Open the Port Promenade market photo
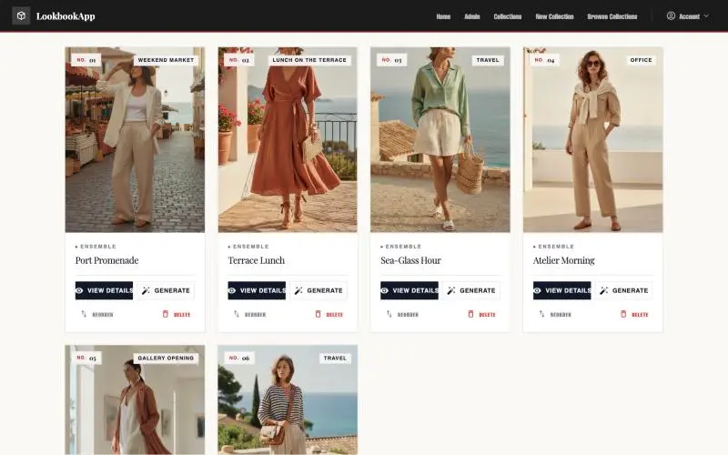 pyautogui.click(x=135, y=139)
